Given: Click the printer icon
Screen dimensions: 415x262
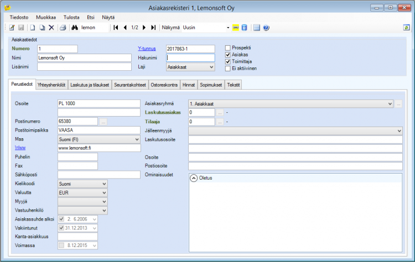Looking at the screenshot, I should tap(63, 28).
